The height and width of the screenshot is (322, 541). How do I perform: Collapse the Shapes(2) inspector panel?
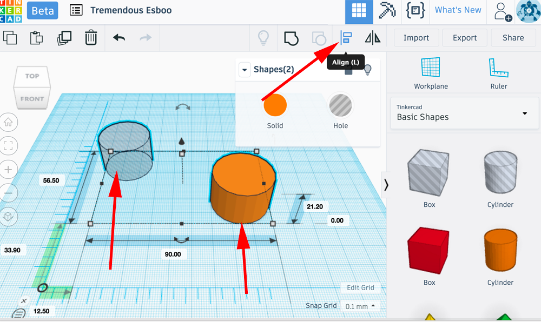(245, 70)
